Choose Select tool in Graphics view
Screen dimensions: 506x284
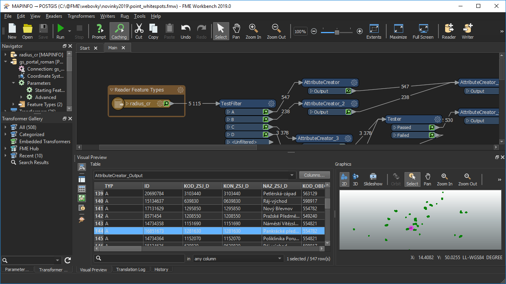click(412, 179)
